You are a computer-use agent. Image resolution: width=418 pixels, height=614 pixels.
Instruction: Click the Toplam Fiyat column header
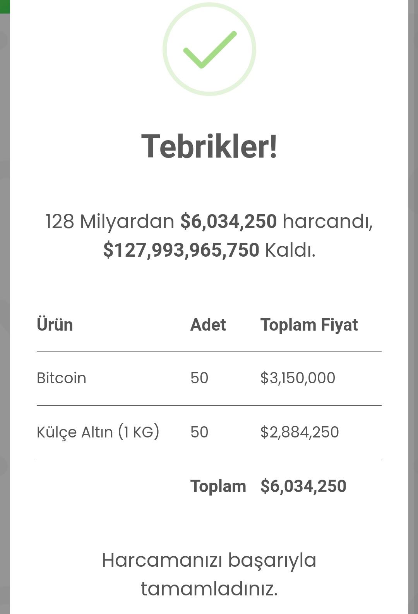309,324
